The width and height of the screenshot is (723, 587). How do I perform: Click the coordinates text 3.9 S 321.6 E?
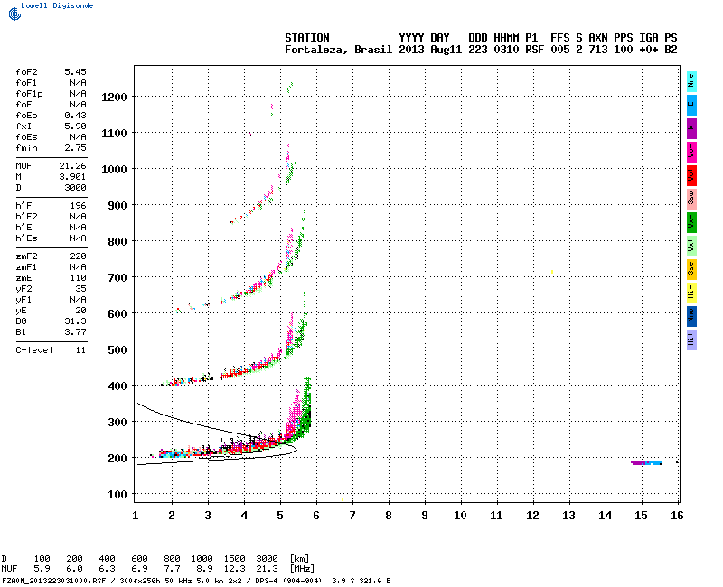coord(361,581)
